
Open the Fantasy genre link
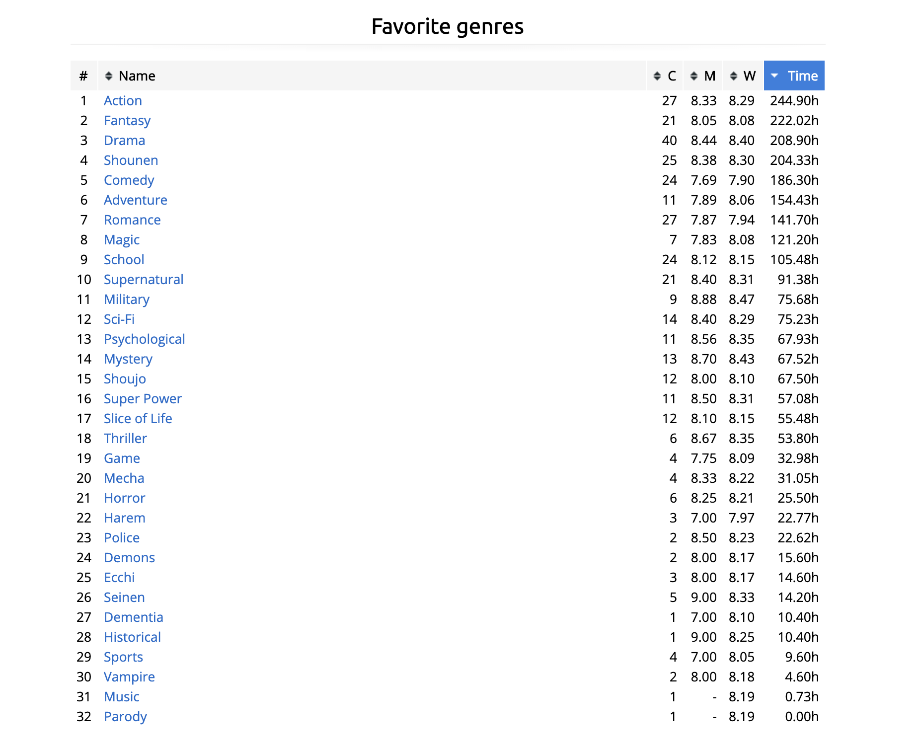point(127,121)
